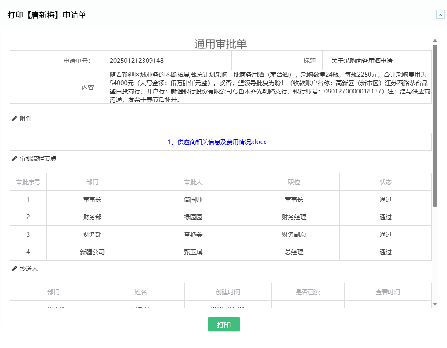
Task: Click the vertical scrollbar thumb
Action: pos(435,124)
